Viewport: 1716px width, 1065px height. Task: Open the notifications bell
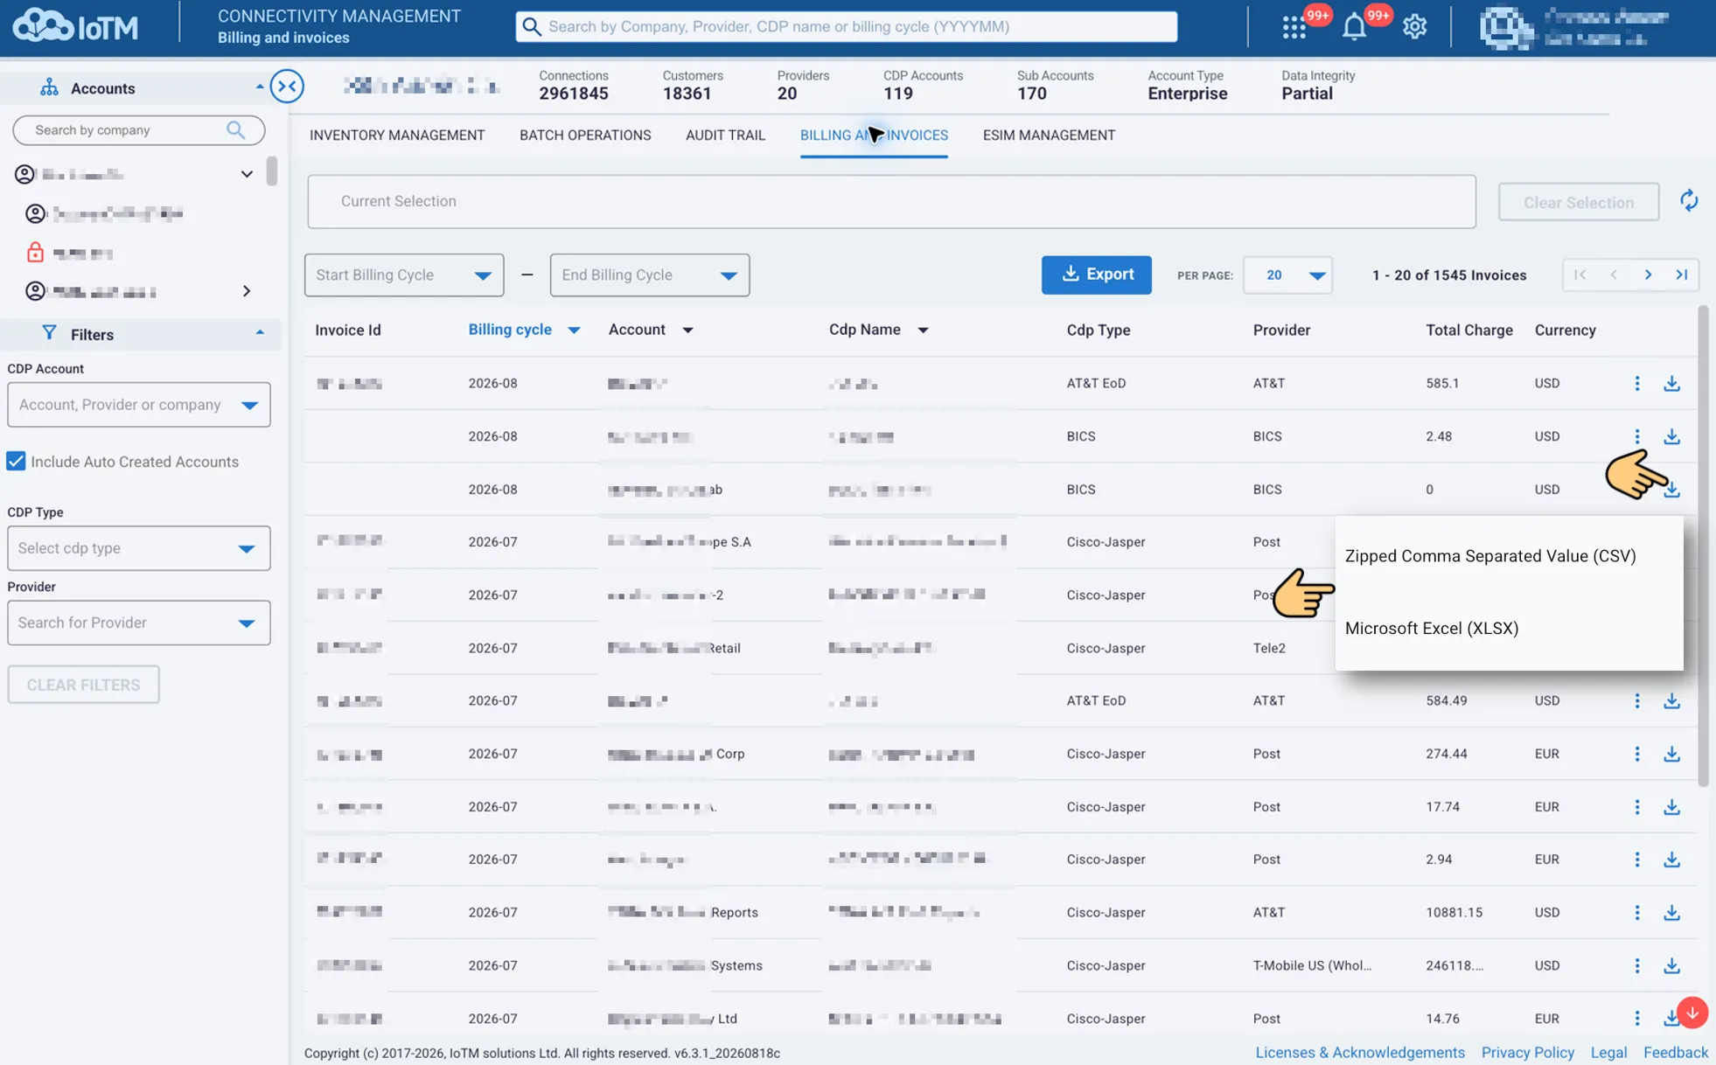point(1354,27)
